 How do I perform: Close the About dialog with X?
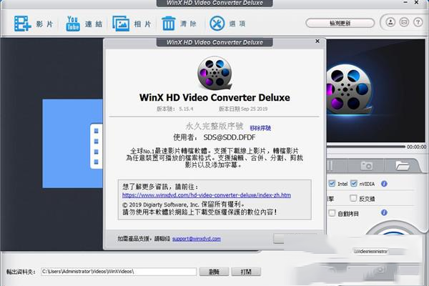(317, 41)
